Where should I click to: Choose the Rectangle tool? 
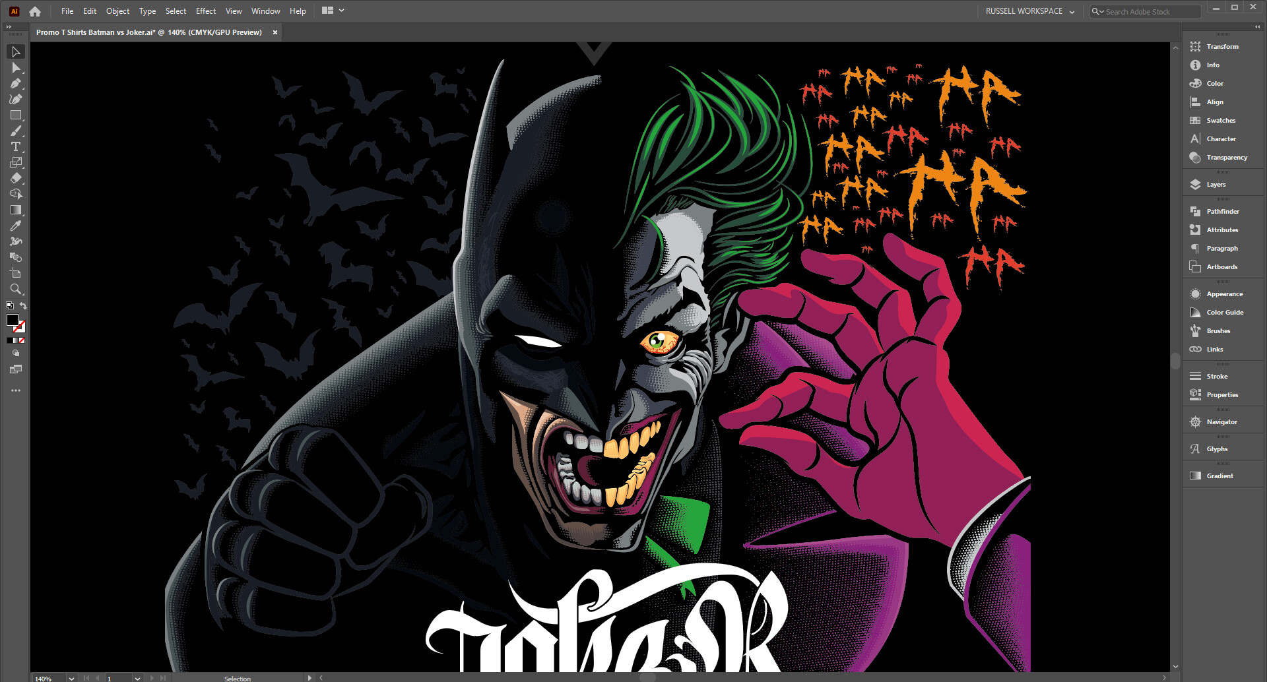click(15, 115)
